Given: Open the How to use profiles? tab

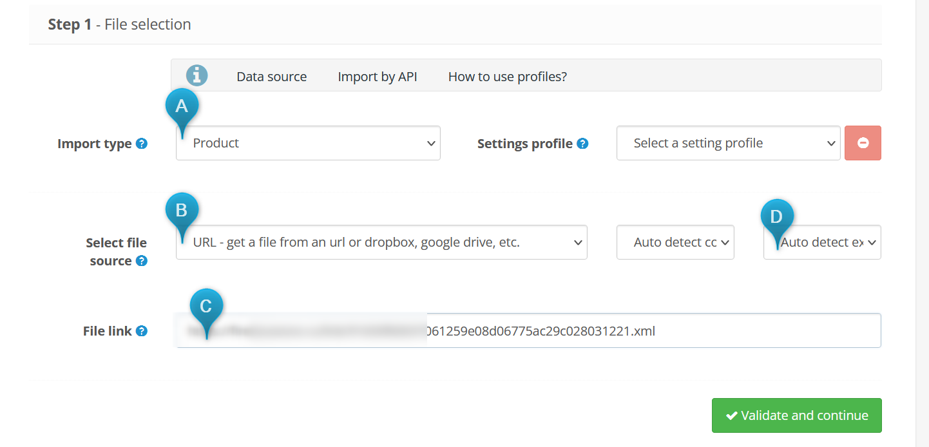Looking at the screenshot, I should pos(507,77).
